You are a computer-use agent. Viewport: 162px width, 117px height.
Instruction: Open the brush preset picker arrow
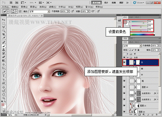[16, 11]
